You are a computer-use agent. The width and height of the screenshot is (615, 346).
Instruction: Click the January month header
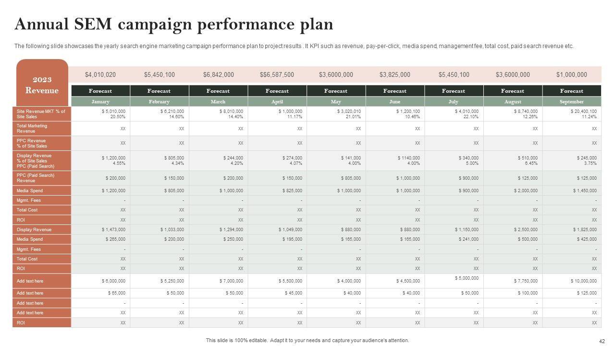[100, 102]
